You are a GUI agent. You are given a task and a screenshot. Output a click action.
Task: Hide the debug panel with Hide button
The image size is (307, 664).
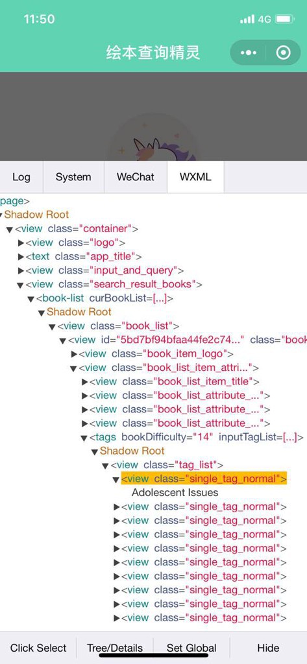[x=268, y=648]
